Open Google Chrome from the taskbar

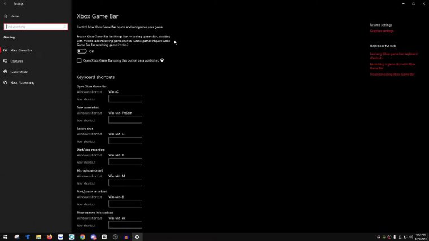82,237
